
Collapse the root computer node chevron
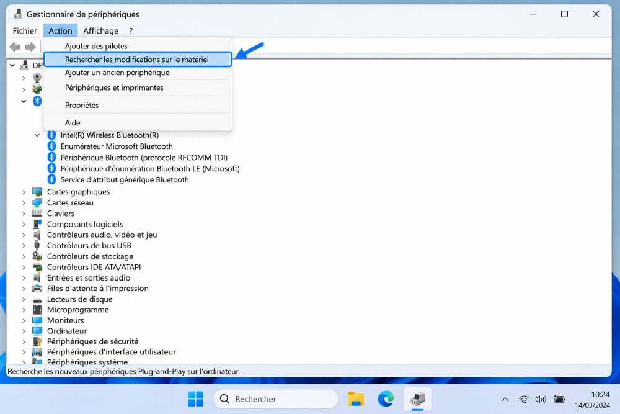point(12,65)
